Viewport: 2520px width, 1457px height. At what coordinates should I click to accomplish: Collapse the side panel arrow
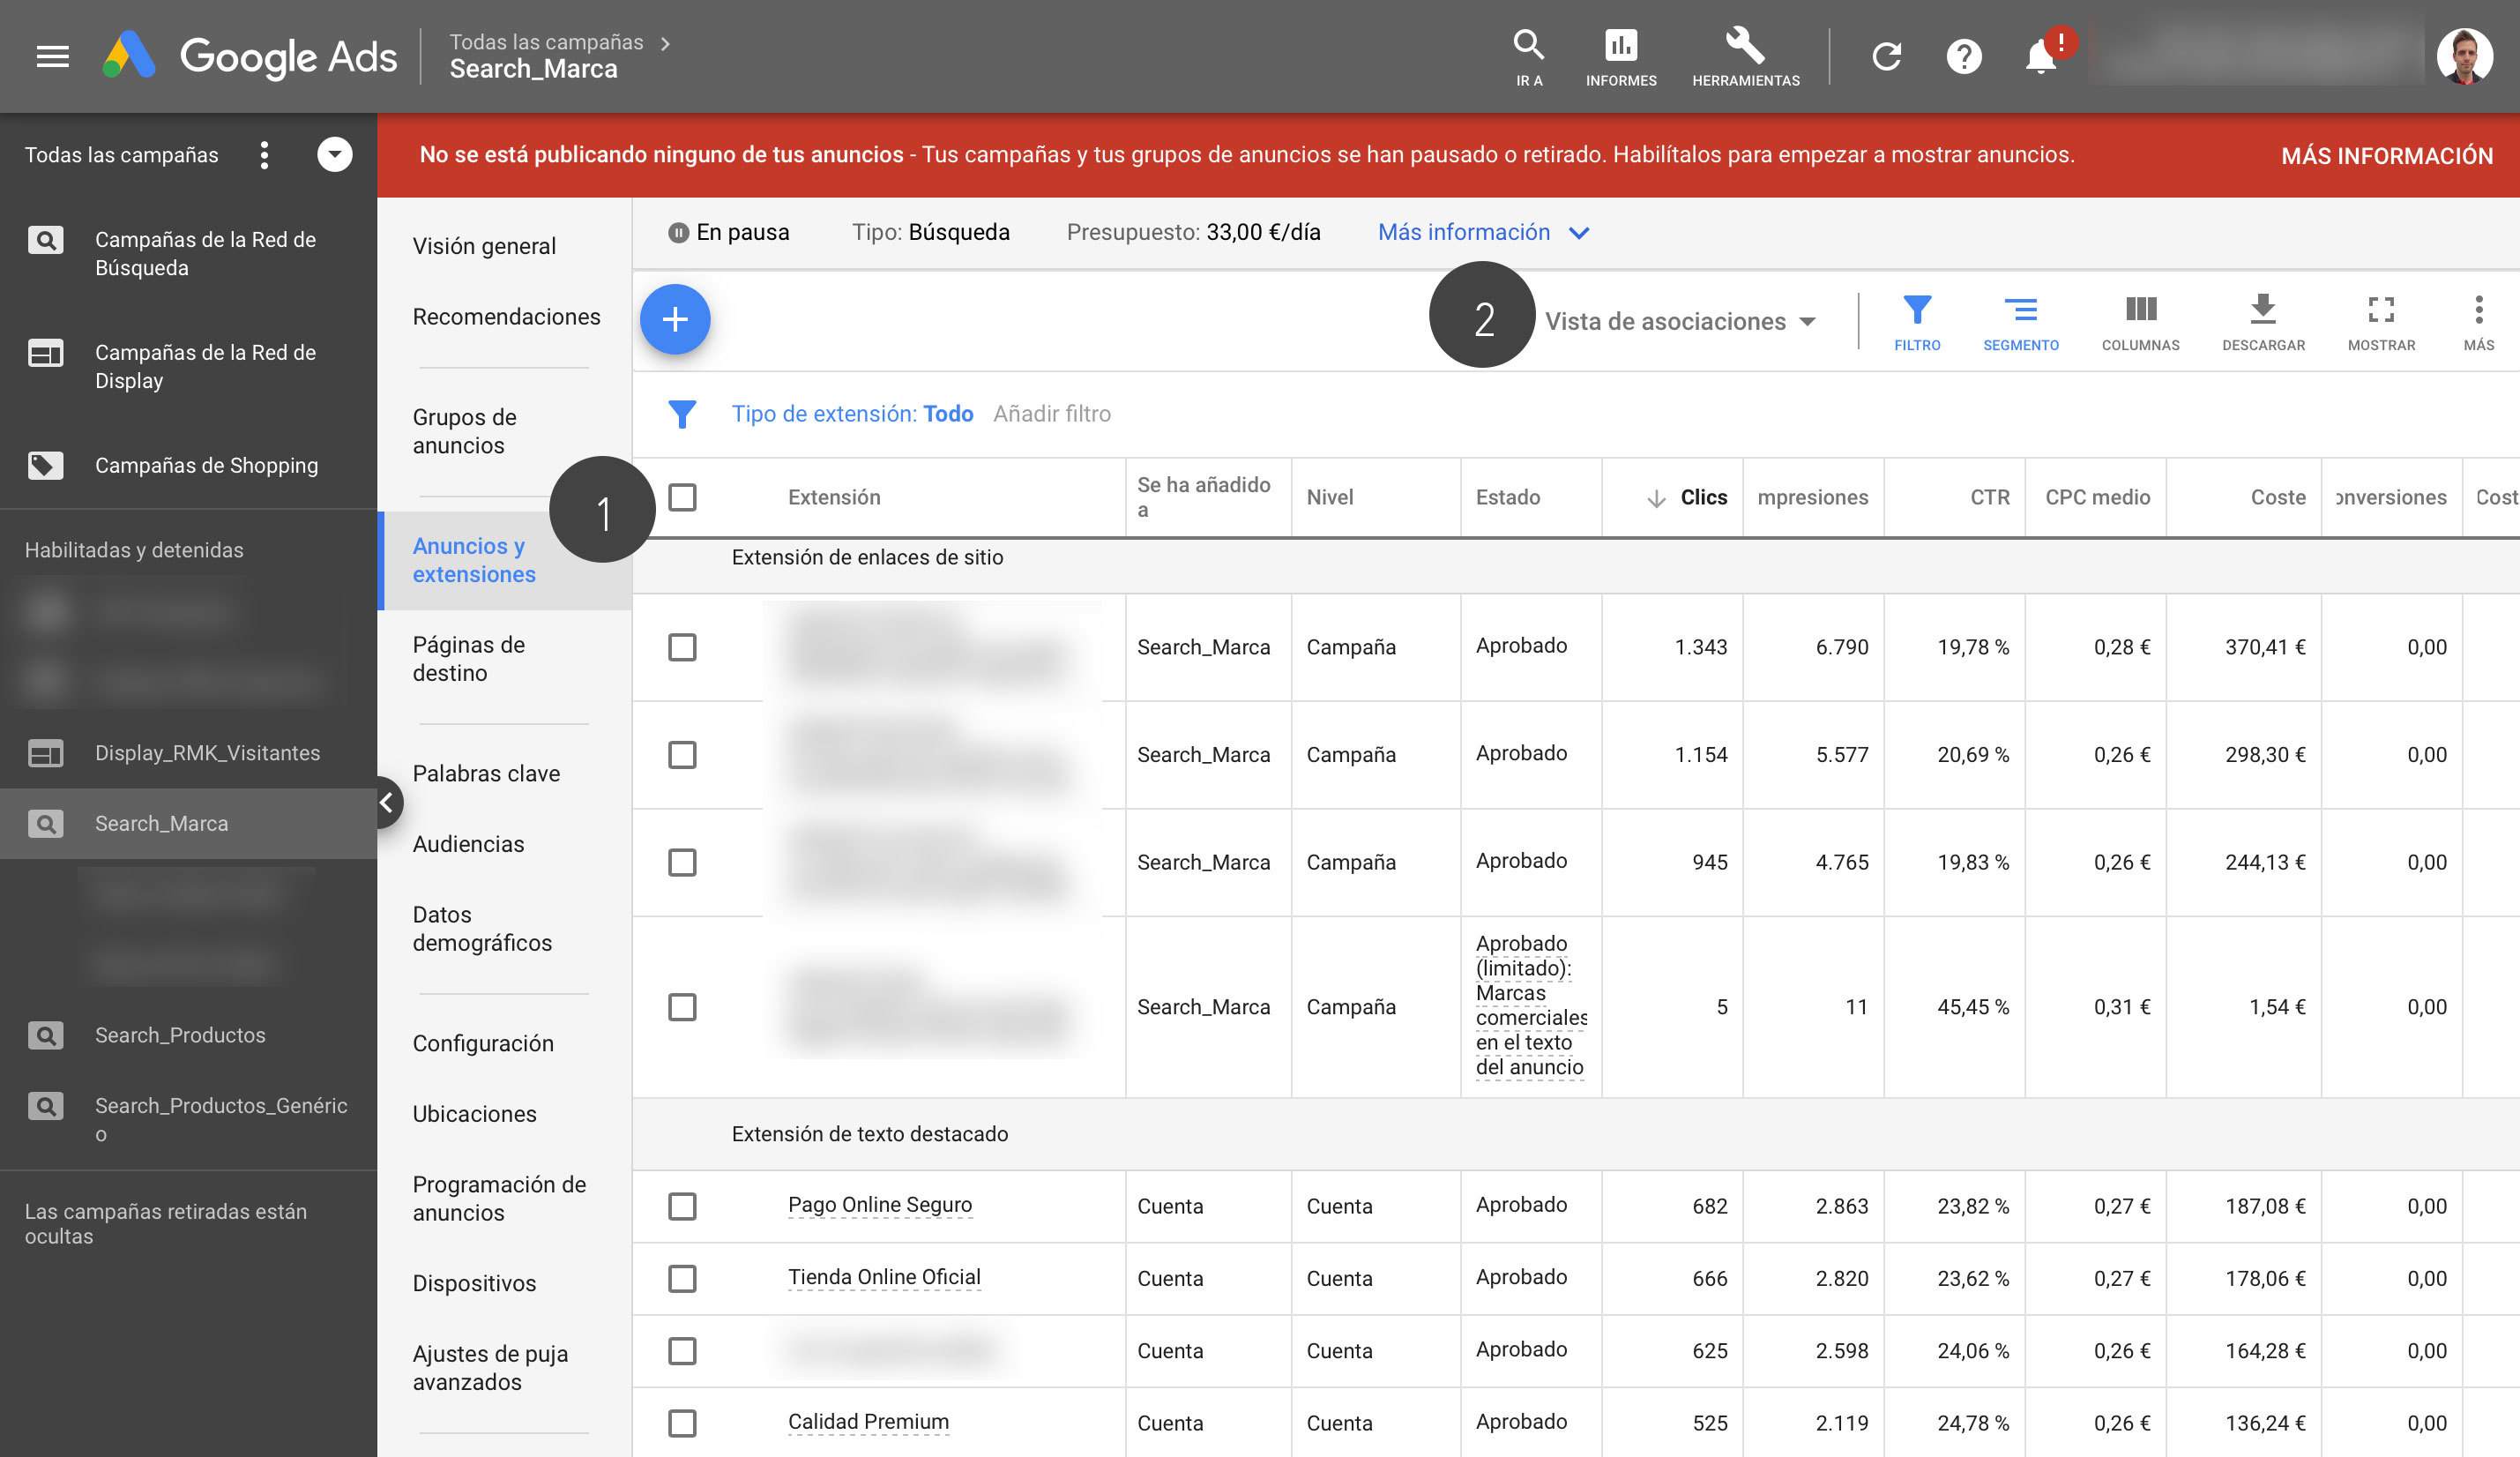tap(387, 803)
